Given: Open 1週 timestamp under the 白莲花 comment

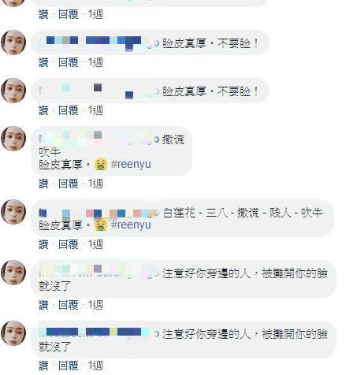Looking at the screenshot, I should pyautogui.click(x=95, y=244).
